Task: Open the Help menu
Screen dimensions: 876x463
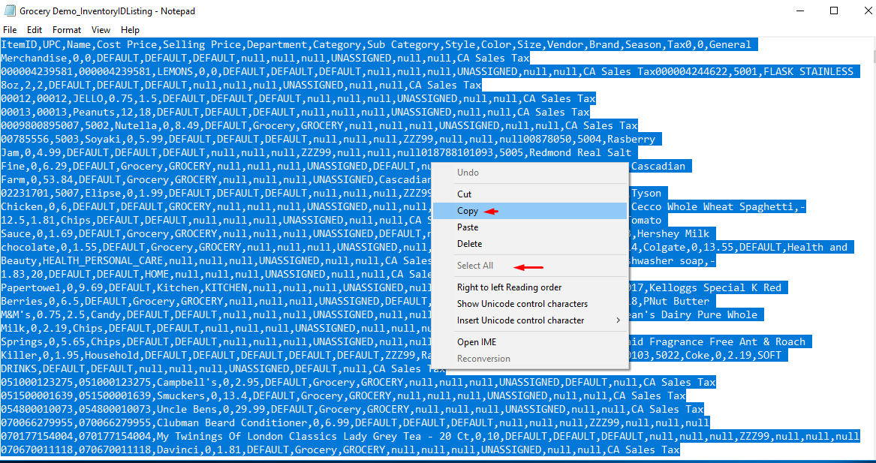Action: (x=130, y=29)
